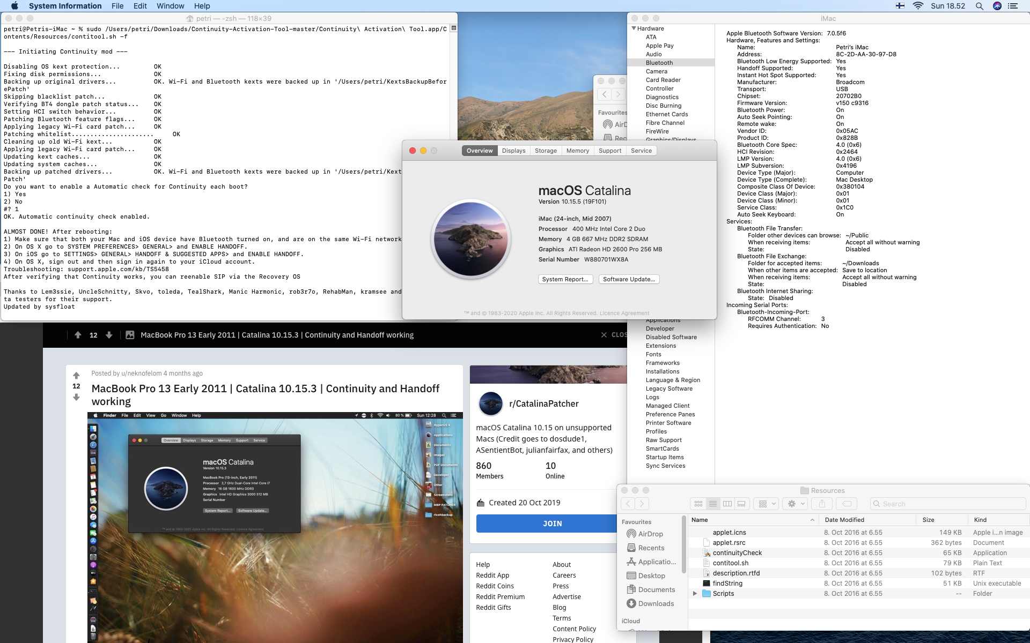The width and height of the screenshot is (1030, 643).
Task: Switch Finder to gallery view
Action: [741, 504]
